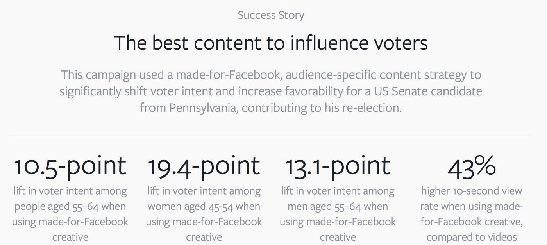Click the "Success Story" label
This screenshot has width=547, height=245.
[271, 15]
